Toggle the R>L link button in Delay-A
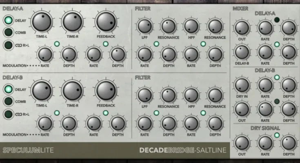Screen dimensions: 300x163 click(x=8, y=45)
